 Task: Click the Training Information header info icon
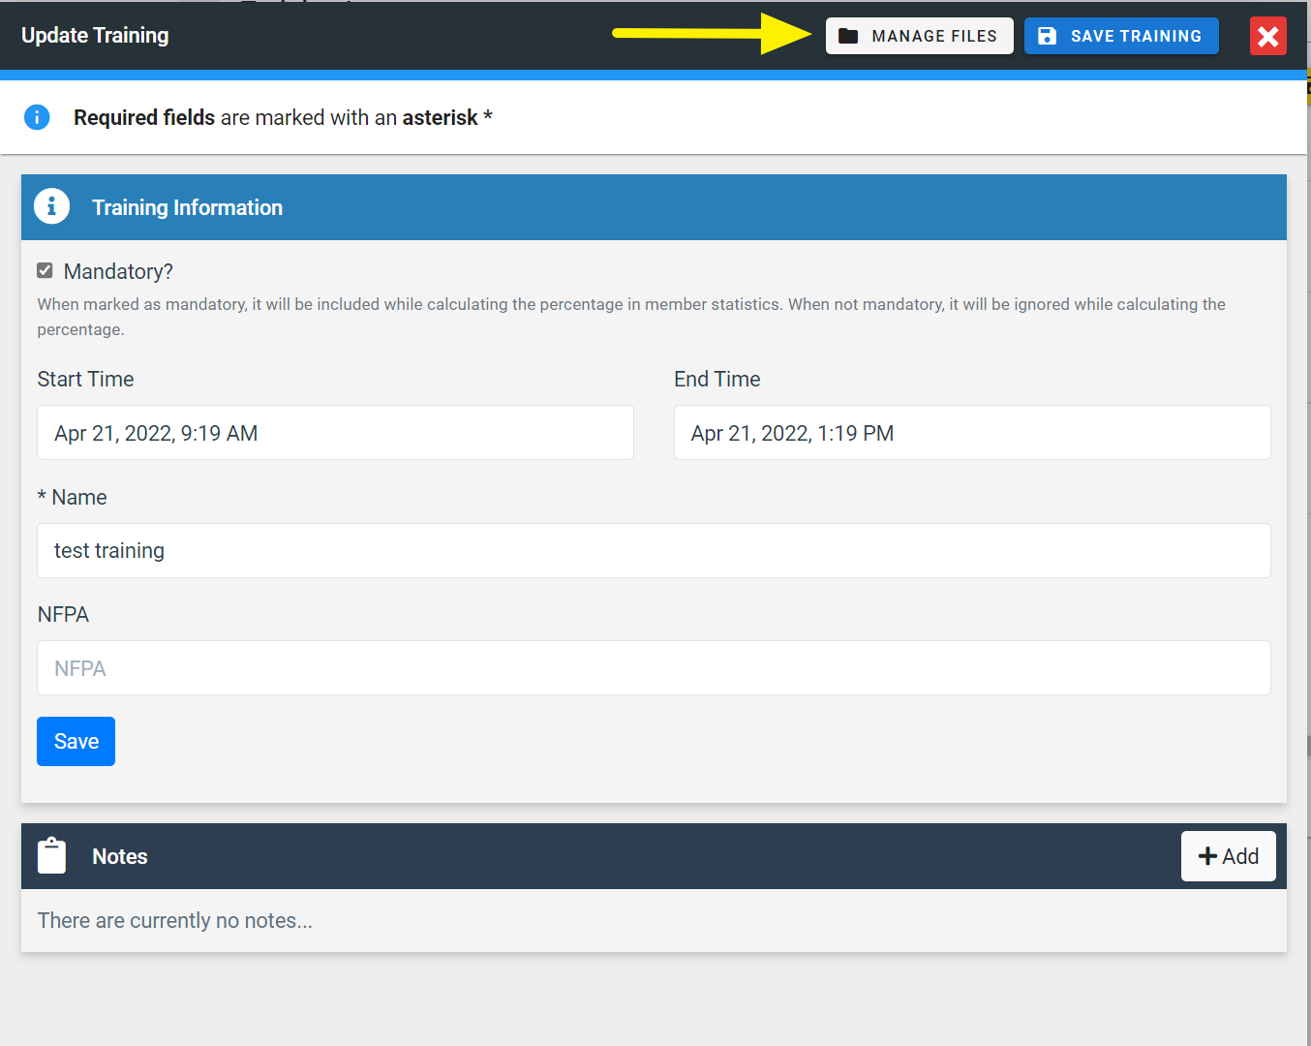(51, 206)
